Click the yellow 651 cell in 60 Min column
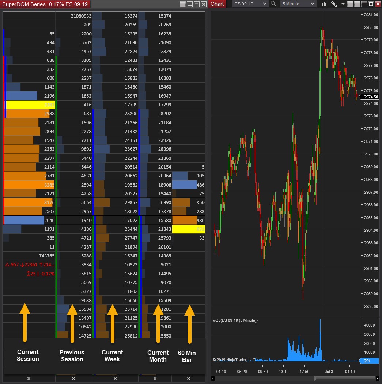This screenshot has width=382, height=384. coord(188,229)
